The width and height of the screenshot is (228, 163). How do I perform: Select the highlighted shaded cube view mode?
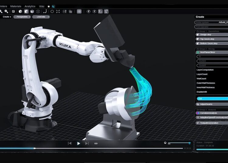26,11
